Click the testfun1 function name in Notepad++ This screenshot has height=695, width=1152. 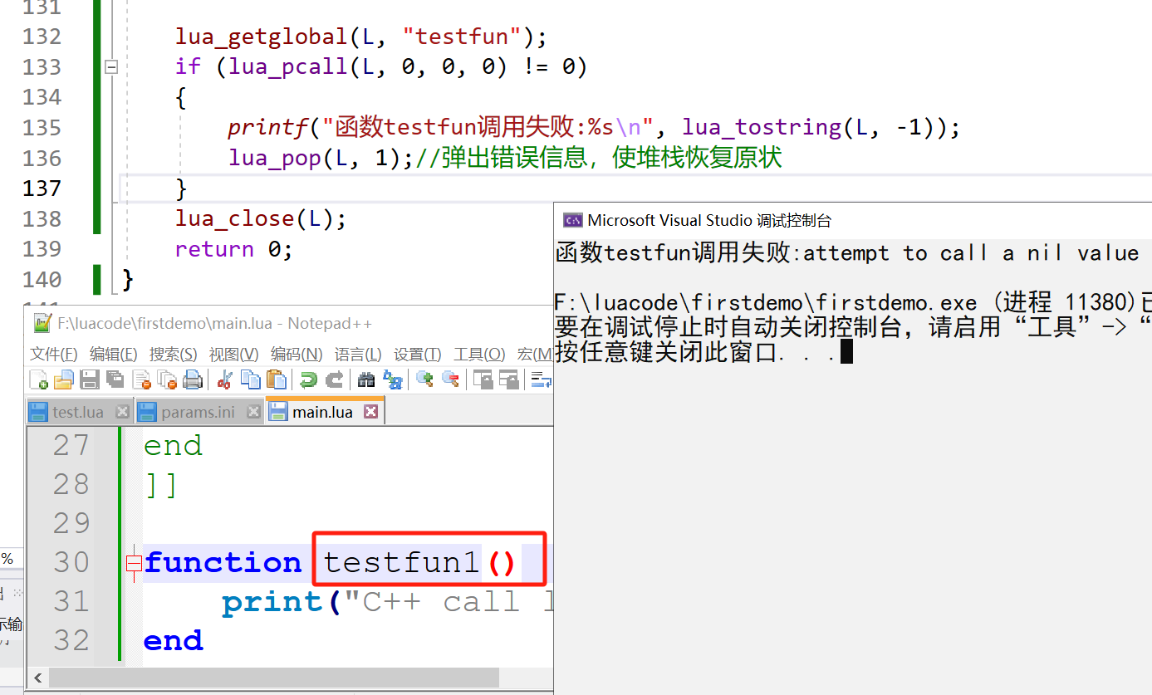402,562
